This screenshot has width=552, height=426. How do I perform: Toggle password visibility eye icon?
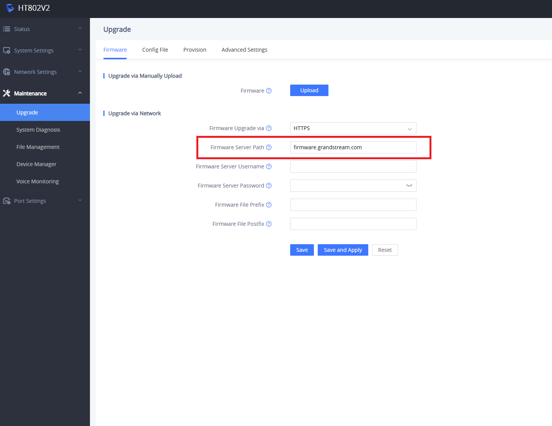[409, 186]
